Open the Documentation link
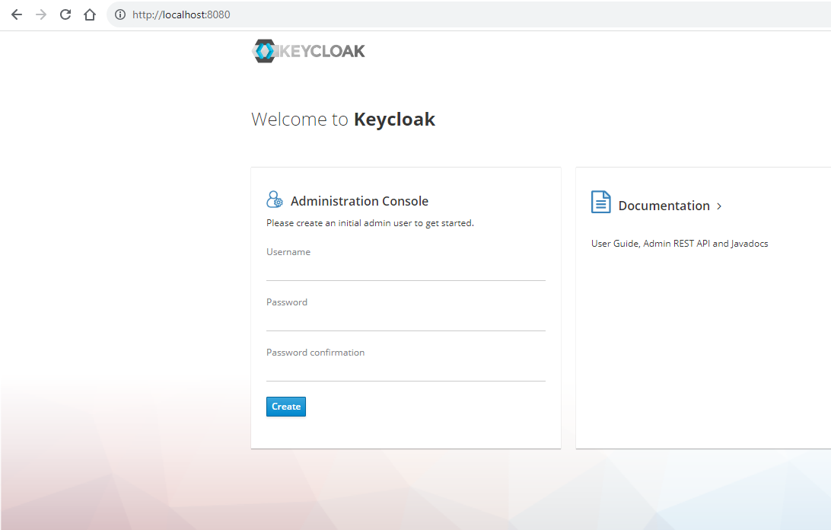Image resolution: width=831 pixels, height=530 pixels. tap(664, 206)
